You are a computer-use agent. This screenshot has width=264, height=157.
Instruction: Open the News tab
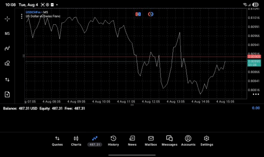[132, 141]
